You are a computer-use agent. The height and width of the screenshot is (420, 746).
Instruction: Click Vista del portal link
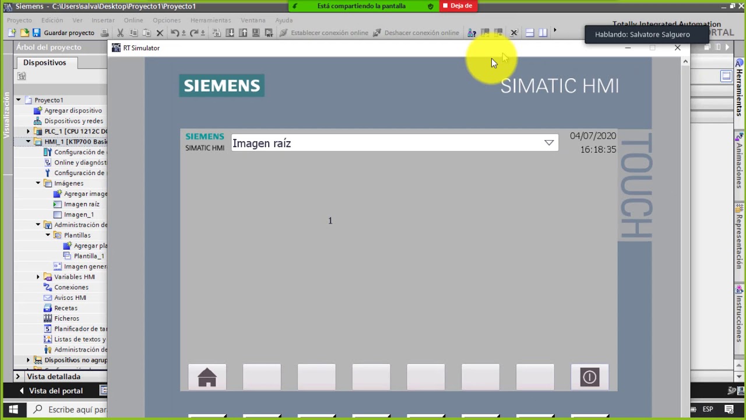click(51, 391)
